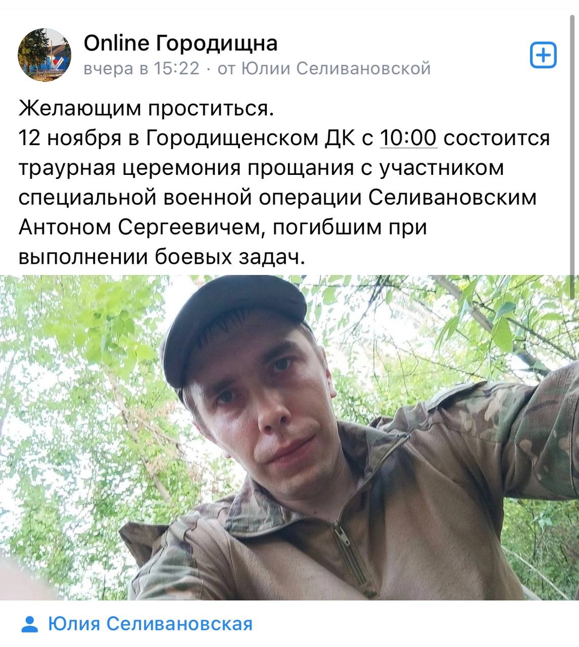Click final line выполнении боевых задач.

[x=162, y=257]
